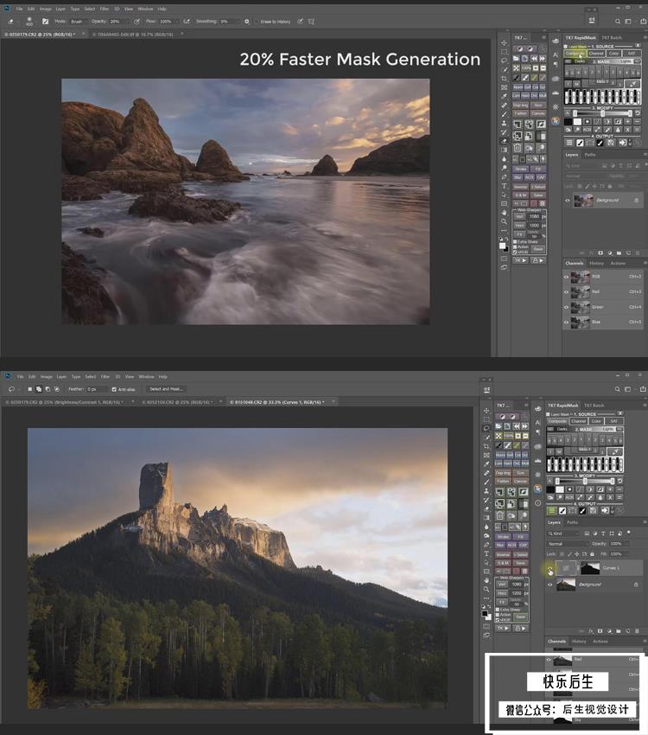Click the Save button in the bottom Web-Sharpen section

pyautogui.click(x=521, y=617)
